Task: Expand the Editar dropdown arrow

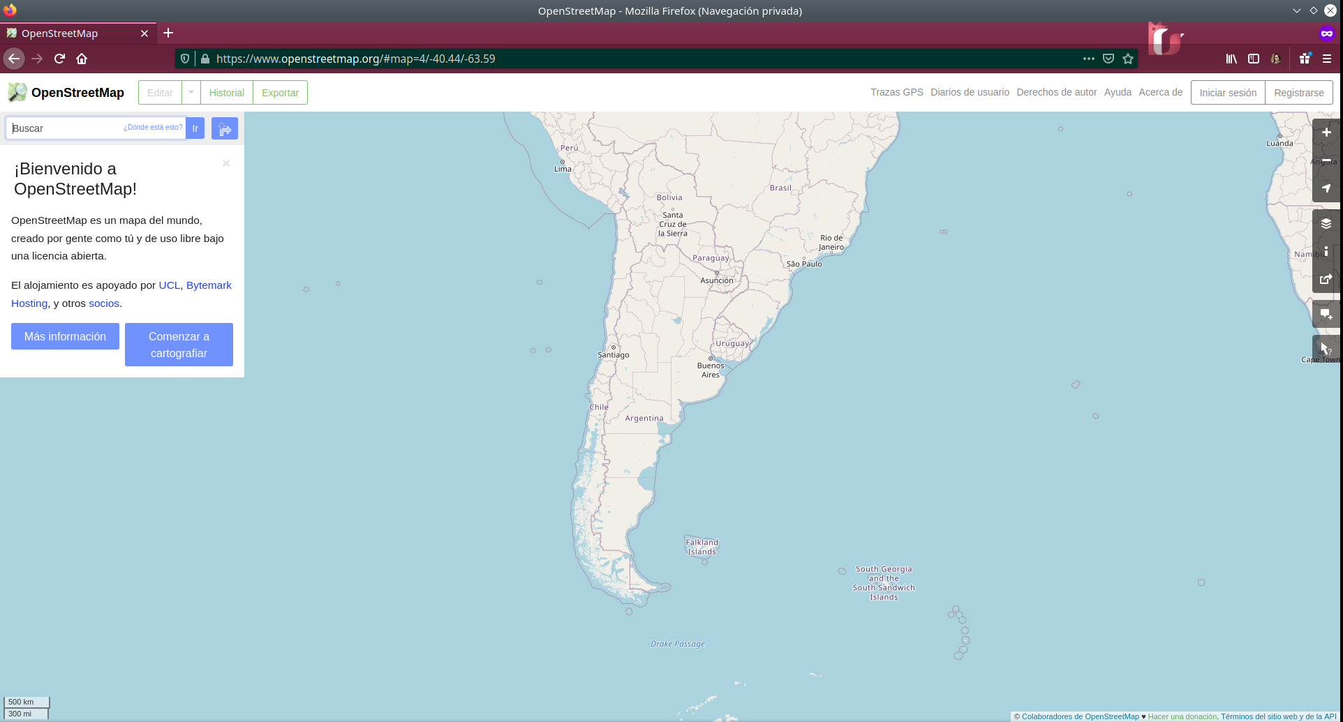Action: coord(191,92)
